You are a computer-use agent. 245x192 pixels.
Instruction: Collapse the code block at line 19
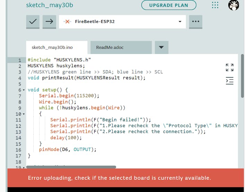pyautogui.click(x=24, y=167)
